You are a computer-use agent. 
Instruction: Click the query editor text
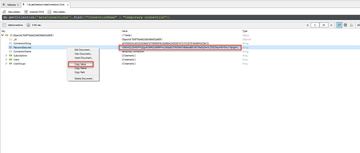tap(86, 17)
